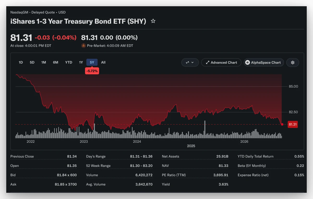313x199 pixels.
Task: Click the Beta value 0.22
Action: [300, 166]
